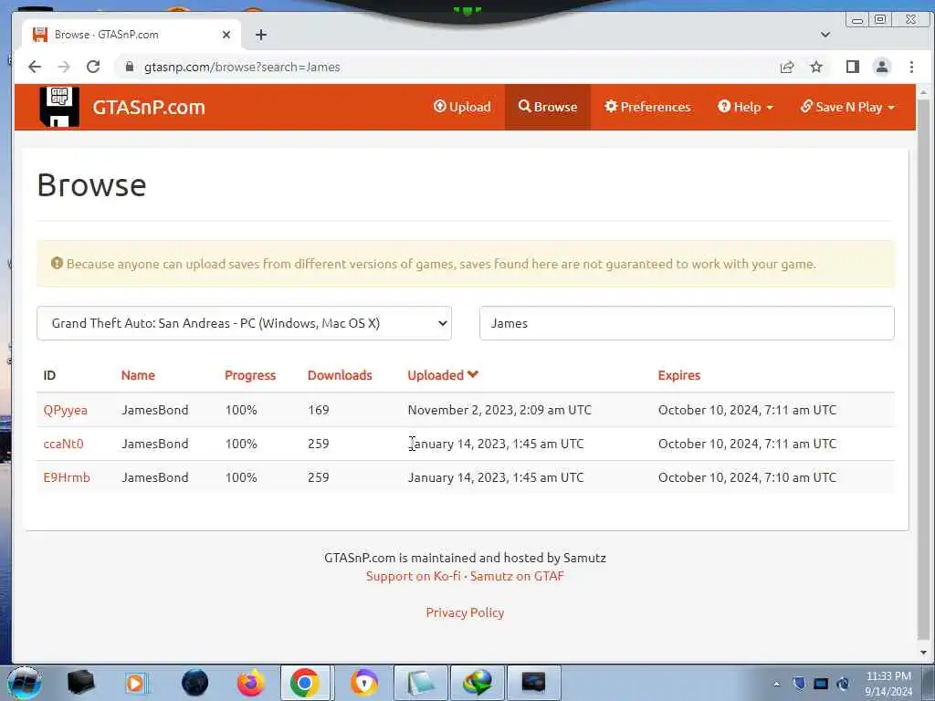Sort table by Name column
Image resolution: width=935 pixels, height=701 pixels.
click(x=138, y=375)
